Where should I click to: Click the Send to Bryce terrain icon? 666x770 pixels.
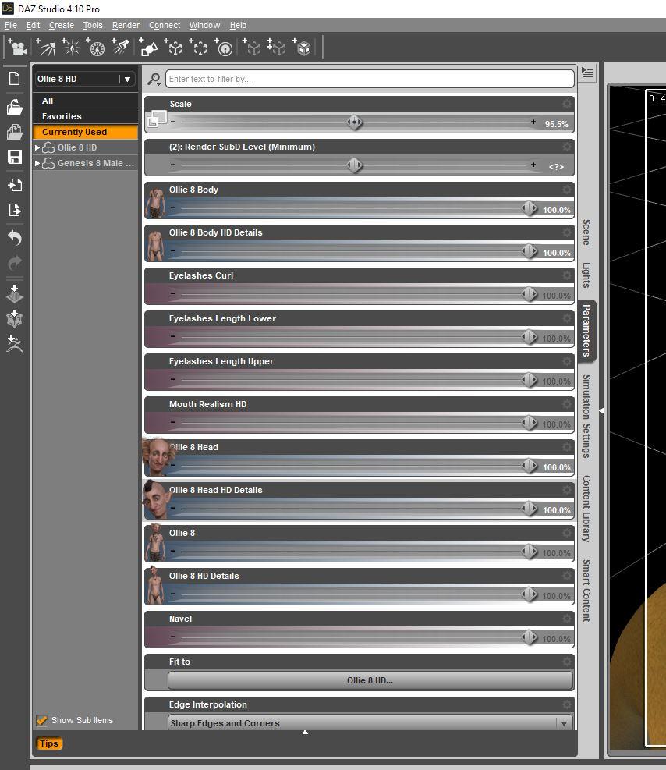tap(14, 293)
